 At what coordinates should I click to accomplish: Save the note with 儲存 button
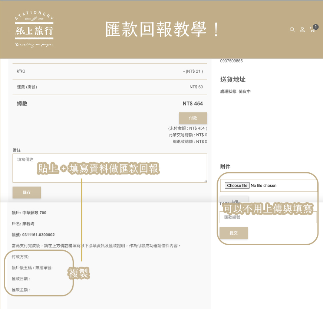point(27,192)
